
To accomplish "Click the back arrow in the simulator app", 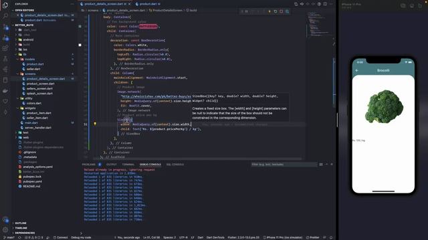I will tap(356, 71).
